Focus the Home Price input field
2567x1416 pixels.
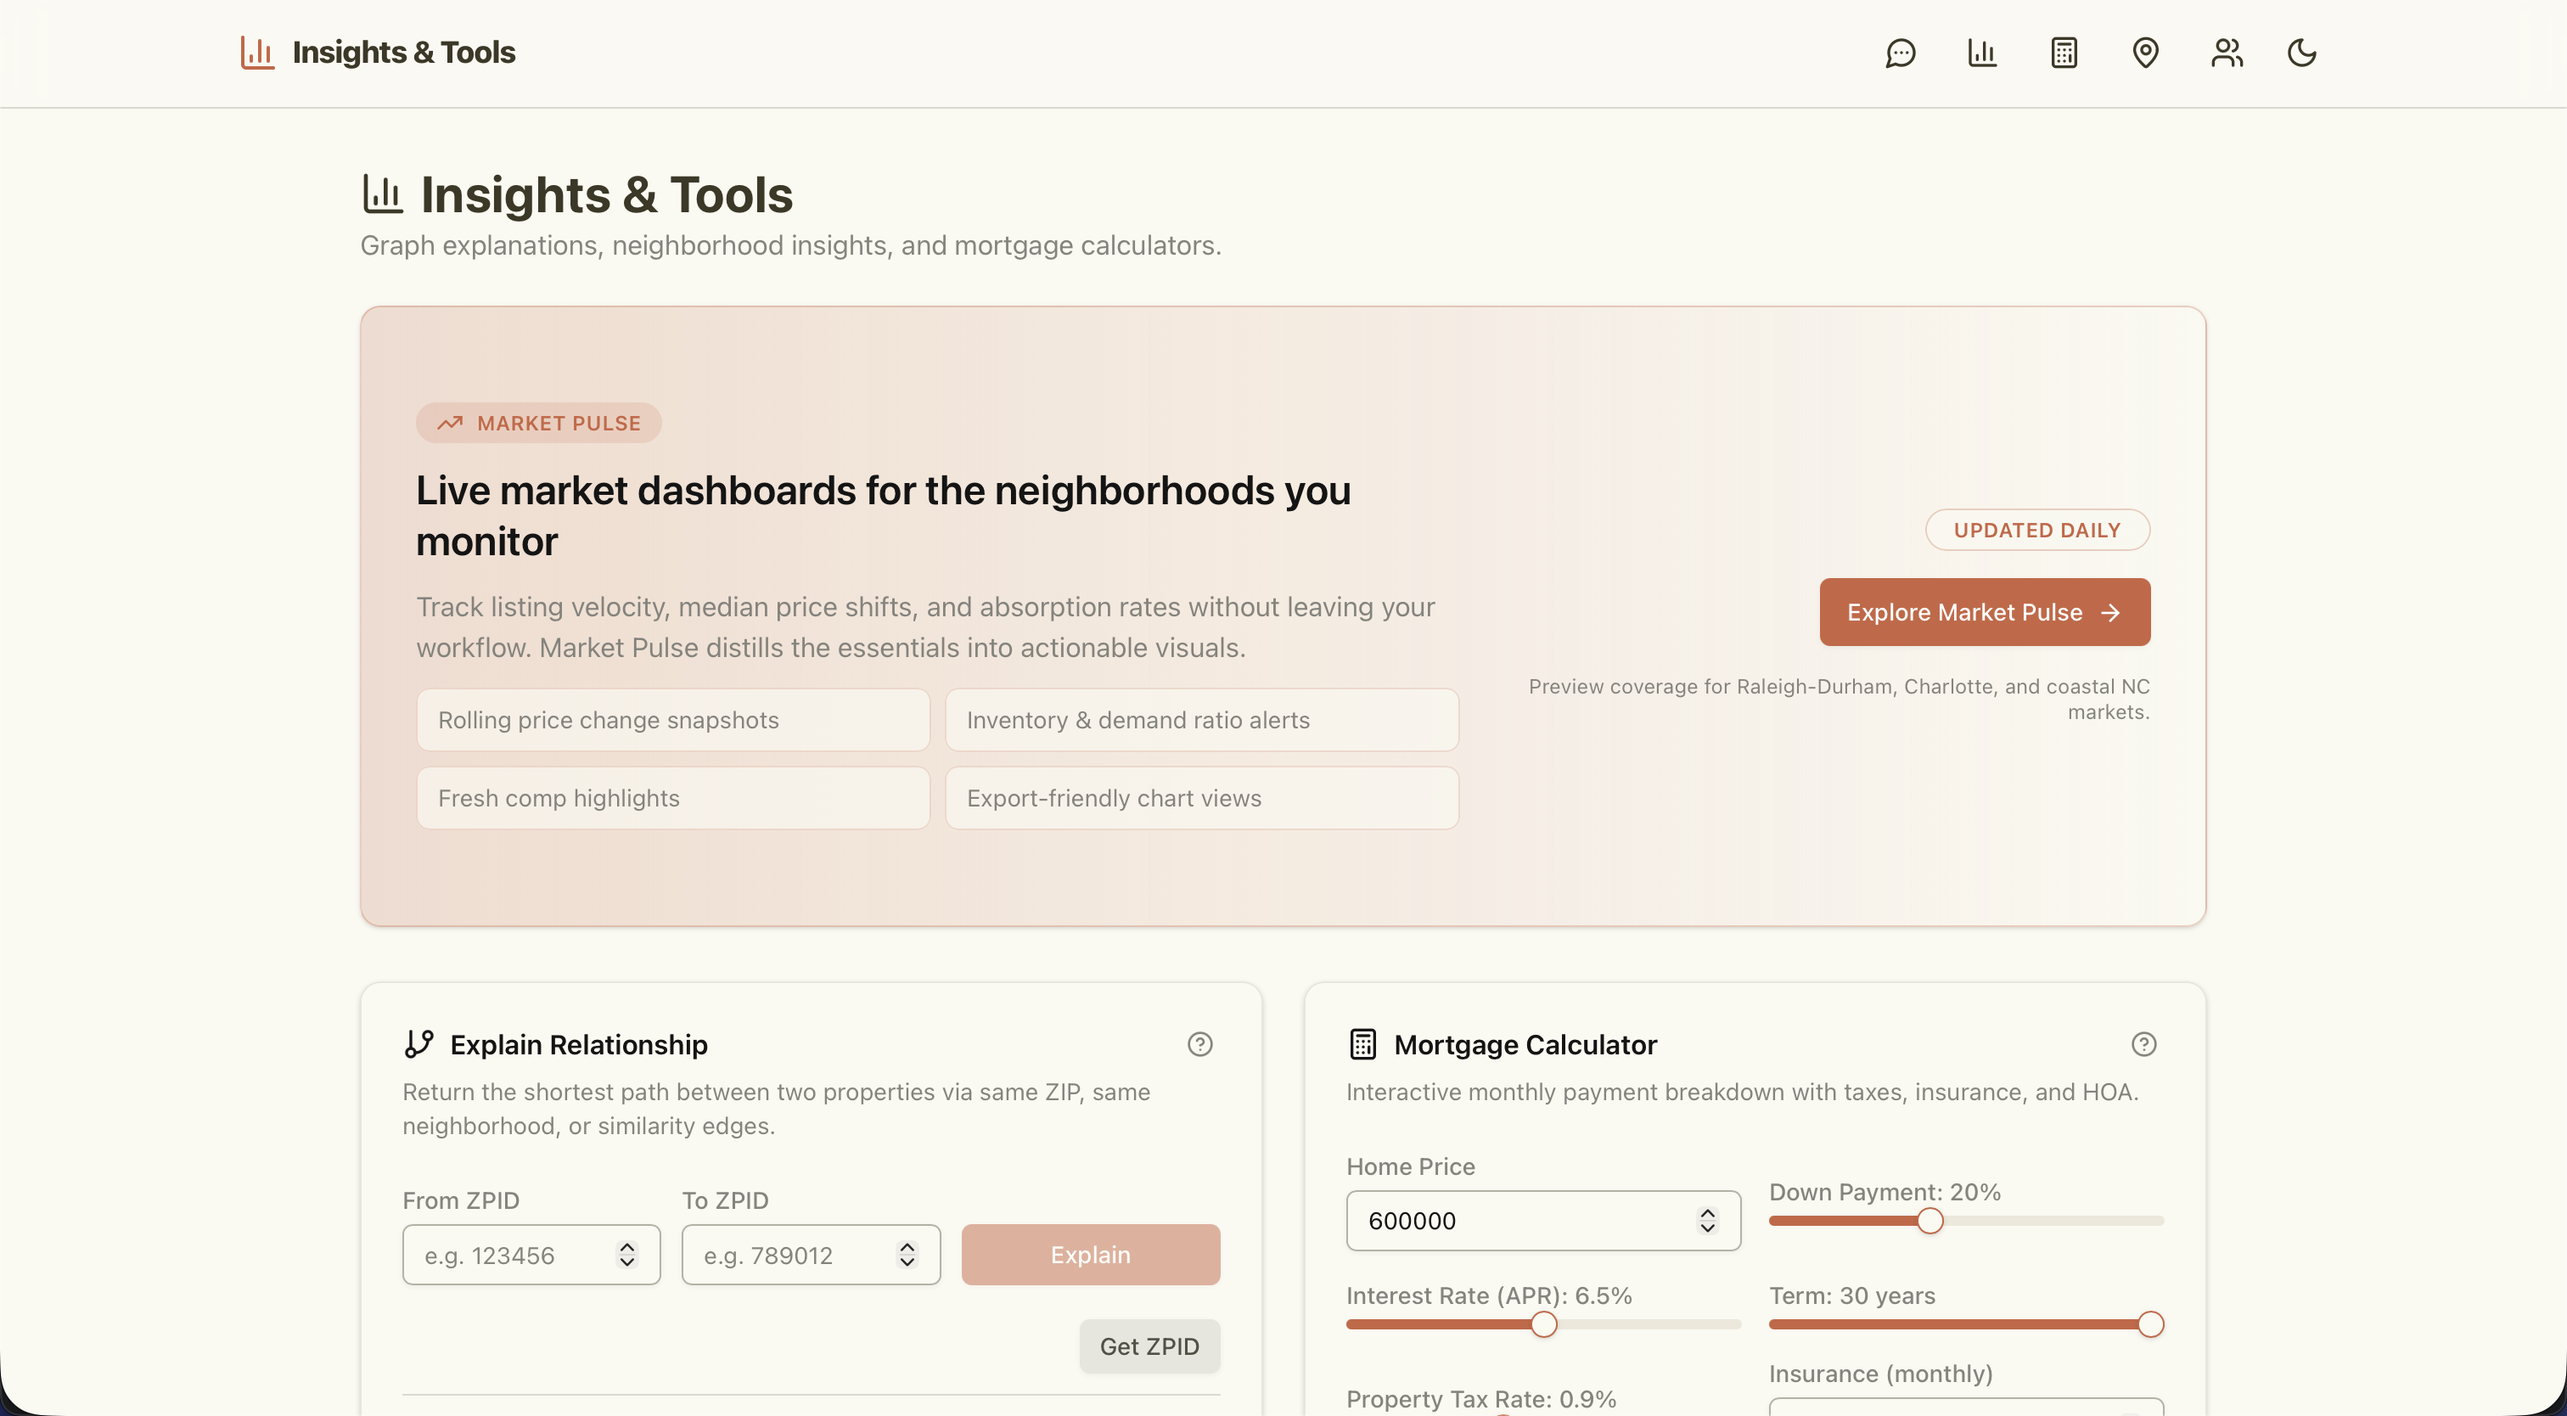click(1542, 1221)
